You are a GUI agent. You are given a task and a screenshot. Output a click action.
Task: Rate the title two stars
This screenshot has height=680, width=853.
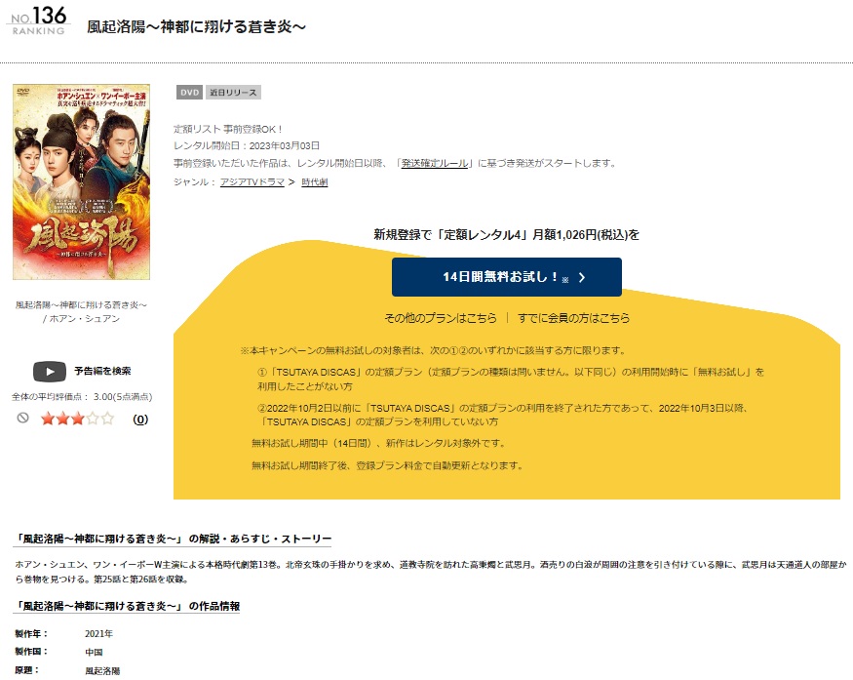click(62, 419)
